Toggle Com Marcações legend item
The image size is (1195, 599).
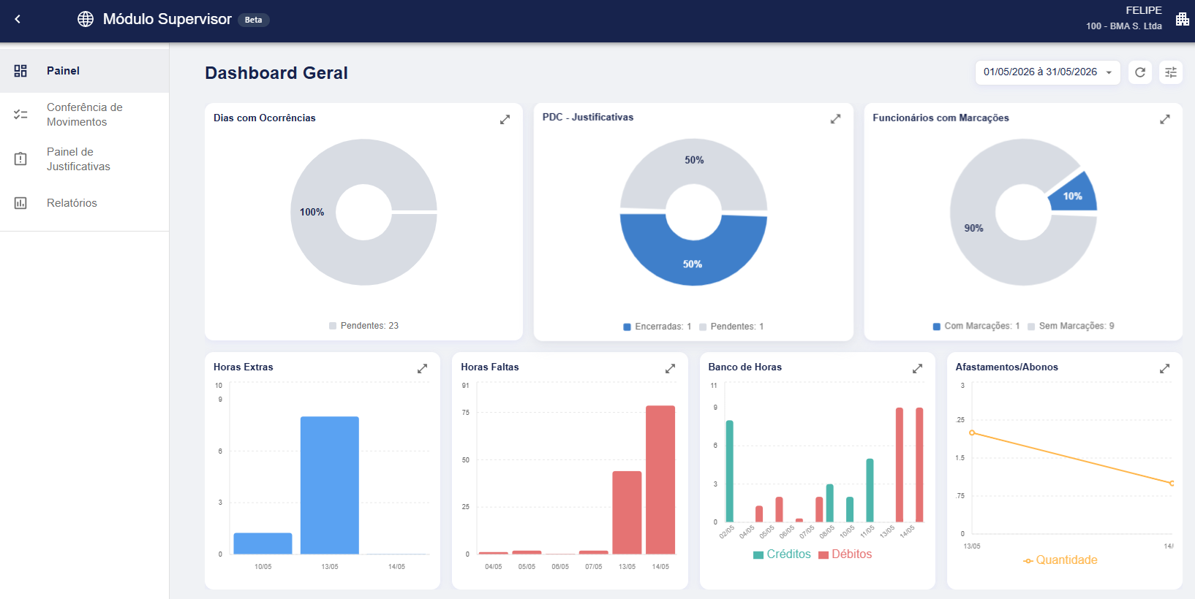[x=976, y=326]
